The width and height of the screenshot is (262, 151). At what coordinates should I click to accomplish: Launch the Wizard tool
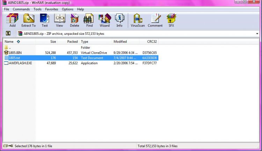(x=104, y=20)
